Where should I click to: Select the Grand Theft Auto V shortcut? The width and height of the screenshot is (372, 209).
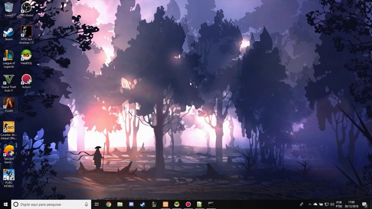pyautogui.click(x=9, y=83)
